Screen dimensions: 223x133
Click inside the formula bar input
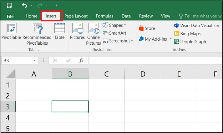pyautogui.click(x=156, y=61)
